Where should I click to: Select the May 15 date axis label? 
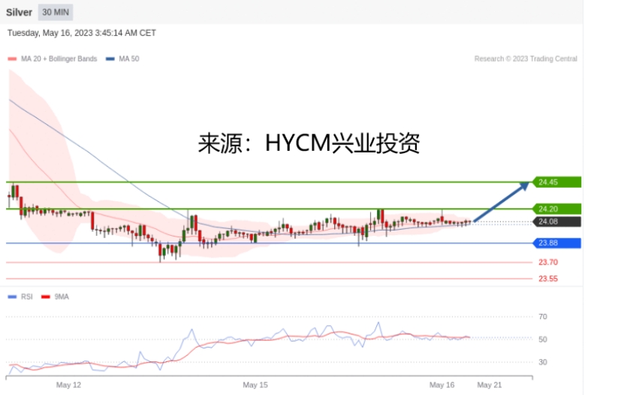(255, 384)
